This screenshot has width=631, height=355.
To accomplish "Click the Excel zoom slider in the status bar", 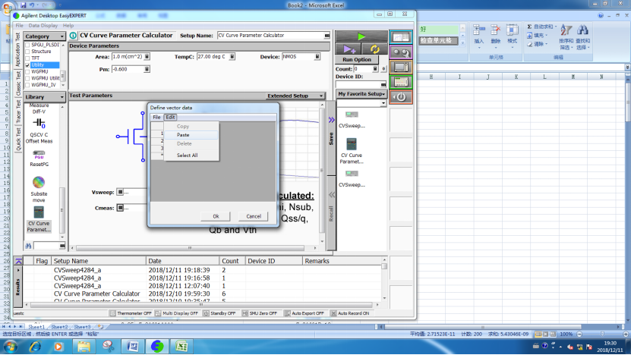I will pos(602,334).
